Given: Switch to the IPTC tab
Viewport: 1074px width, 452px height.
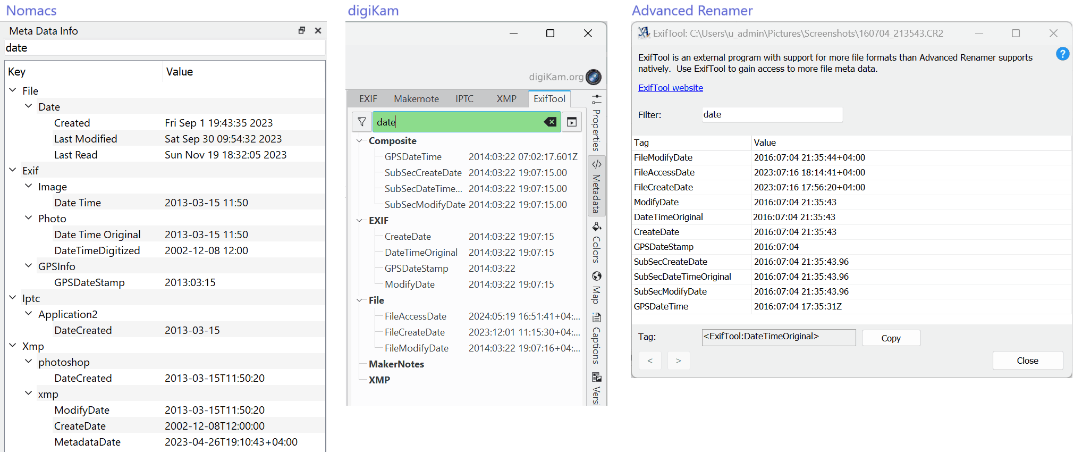Looking at the screenshot, I should [x=464, y=99].
